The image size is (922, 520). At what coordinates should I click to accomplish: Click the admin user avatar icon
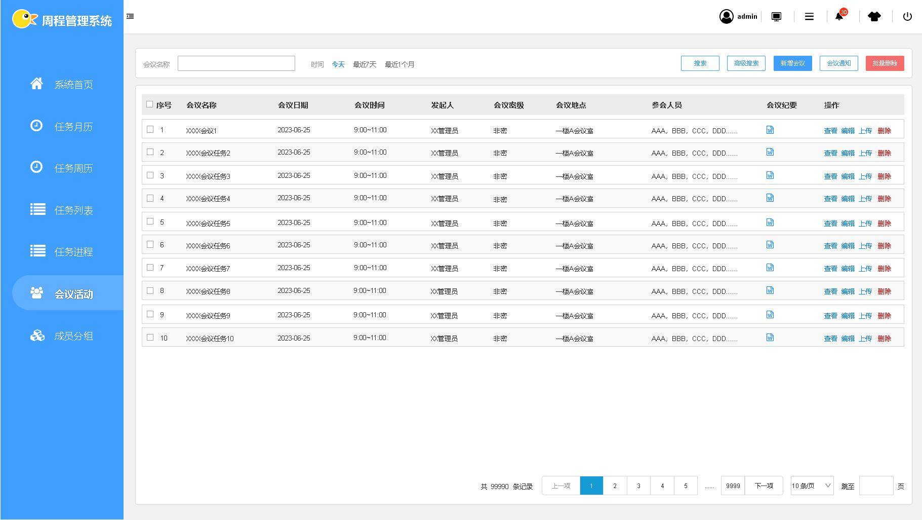pyautogui.click(x=726, y=16)
